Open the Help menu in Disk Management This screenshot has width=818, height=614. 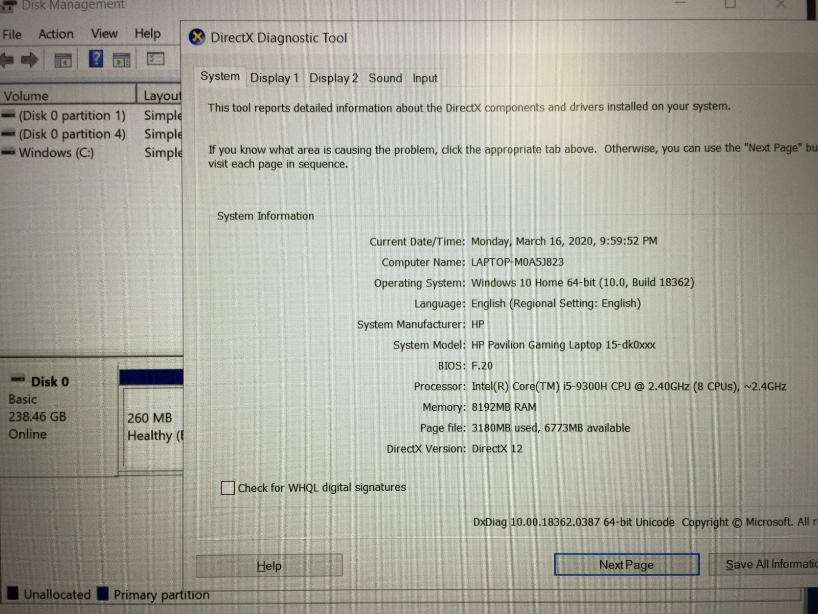(148, 33)
